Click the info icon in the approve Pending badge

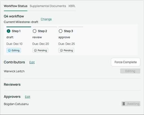[61, 50]
